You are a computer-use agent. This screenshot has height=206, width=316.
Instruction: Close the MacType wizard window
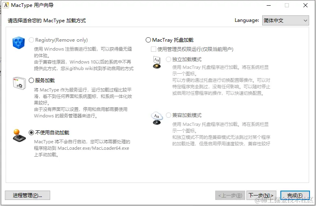(x=305, y=5)
